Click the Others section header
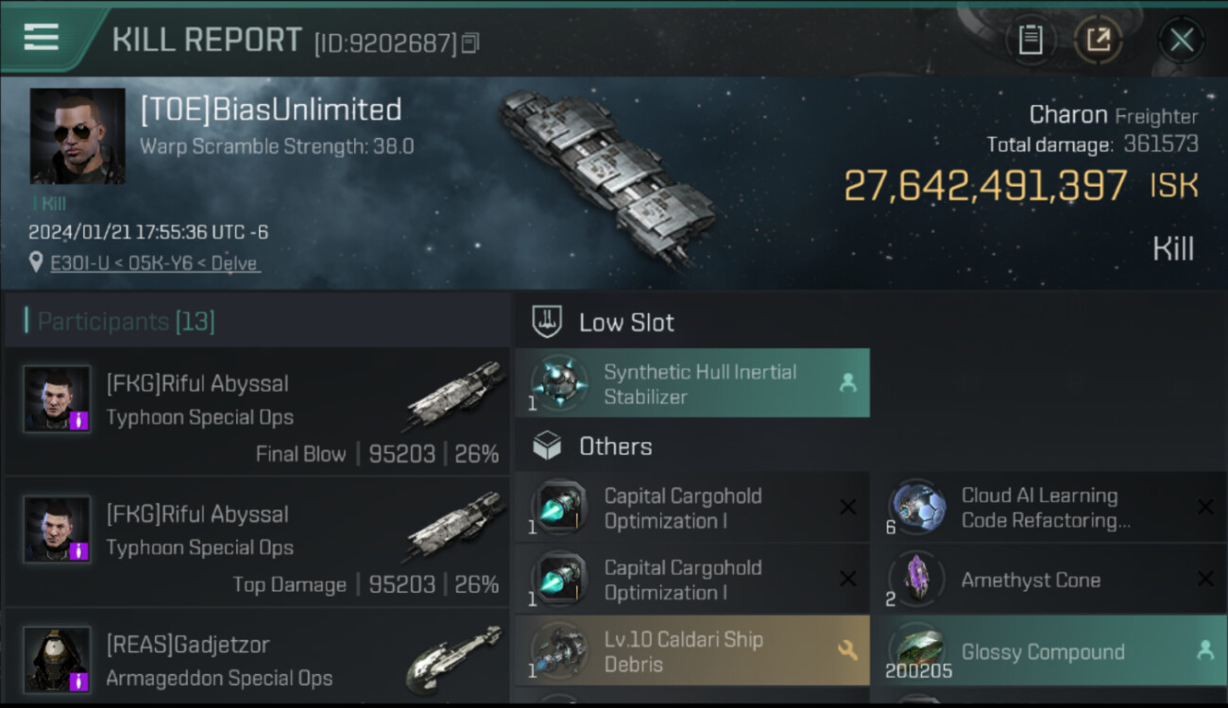This screenshot has width=1228, height=708. point(615,447)
